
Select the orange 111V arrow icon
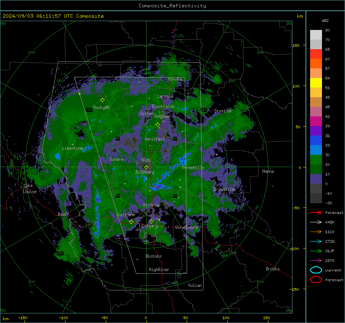point(316,232)
